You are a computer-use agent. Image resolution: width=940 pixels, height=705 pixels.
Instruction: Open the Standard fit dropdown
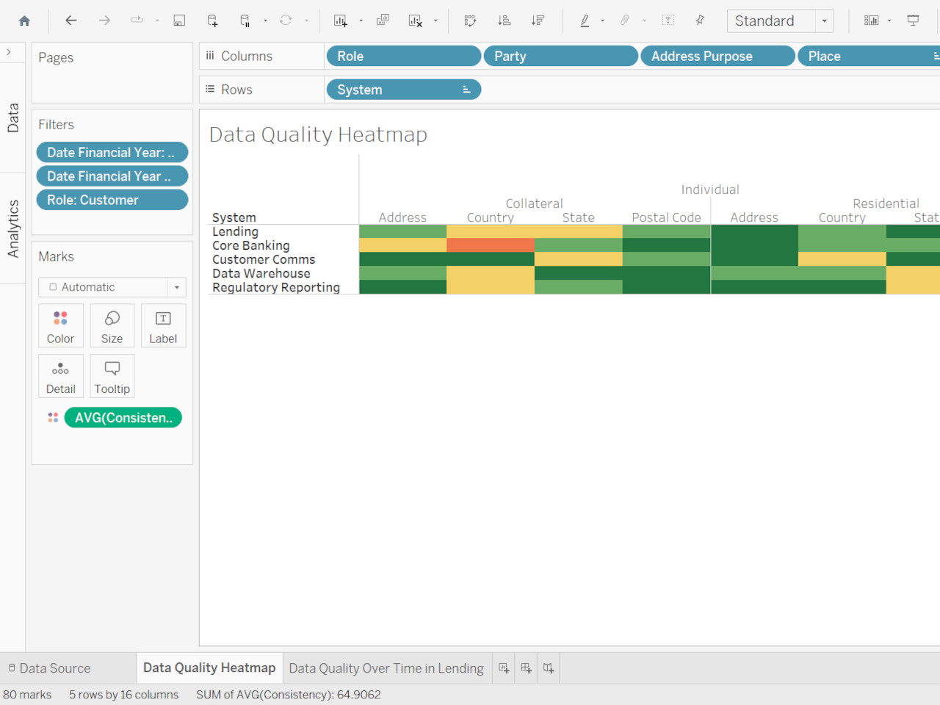click(824, 21)
